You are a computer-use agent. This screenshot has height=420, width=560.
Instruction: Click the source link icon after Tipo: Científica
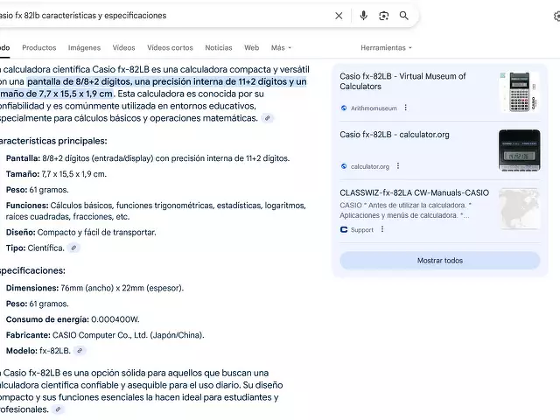tap(73, 248)
